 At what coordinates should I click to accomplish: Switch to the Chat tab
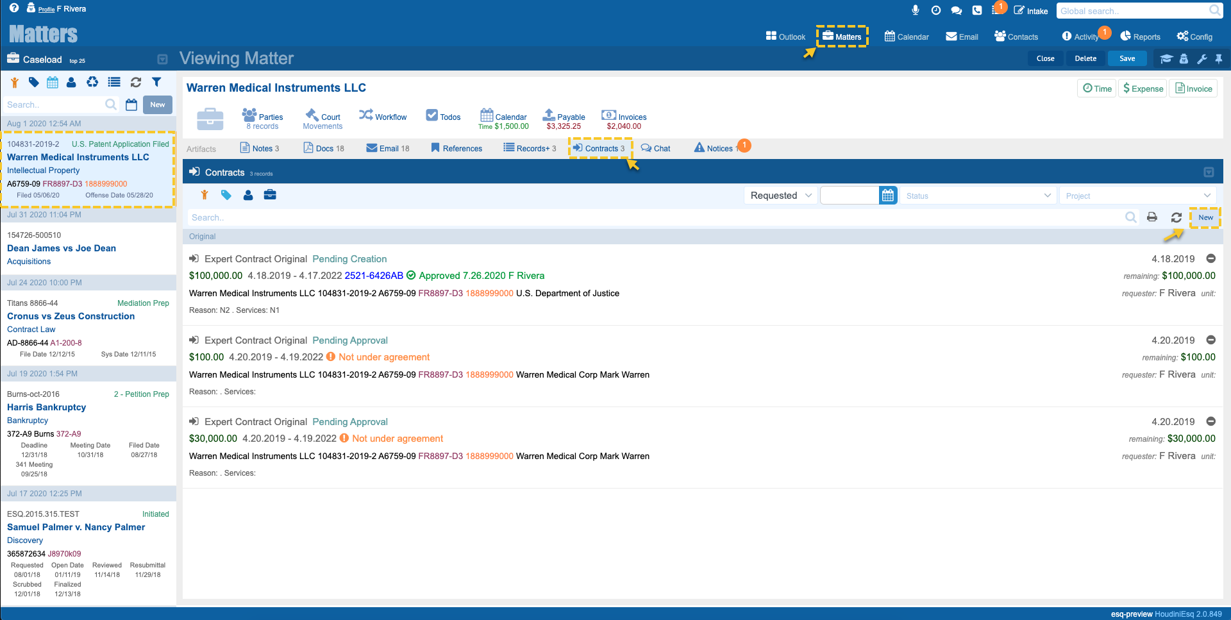pos(655,148)
